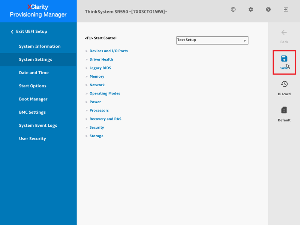
Task: Click the help question mark icon
Action: point(268,9)
